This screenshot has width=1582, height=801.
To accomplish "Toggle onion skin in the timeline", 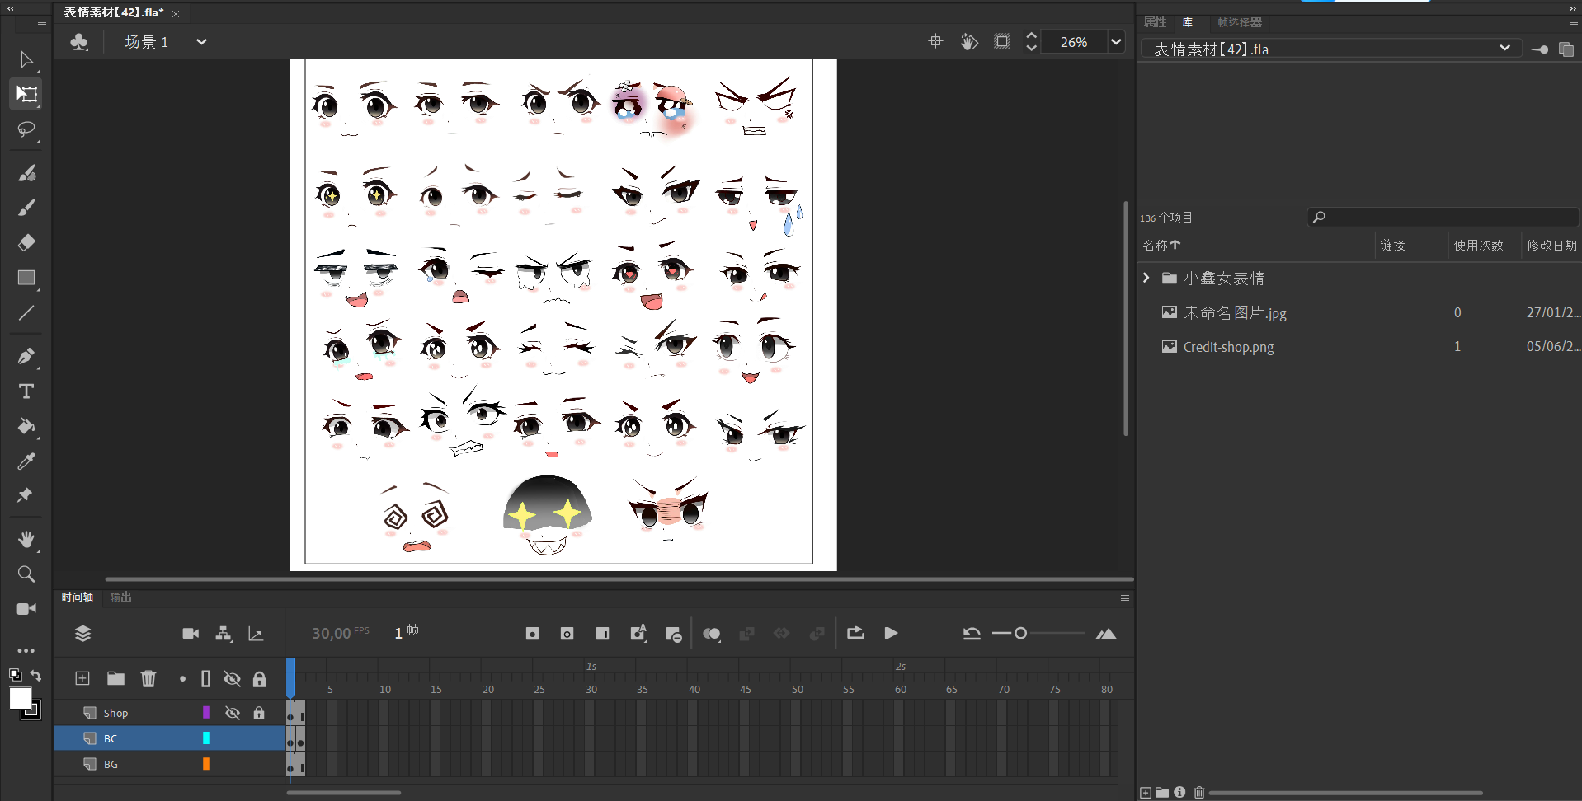I will (711, 634).
